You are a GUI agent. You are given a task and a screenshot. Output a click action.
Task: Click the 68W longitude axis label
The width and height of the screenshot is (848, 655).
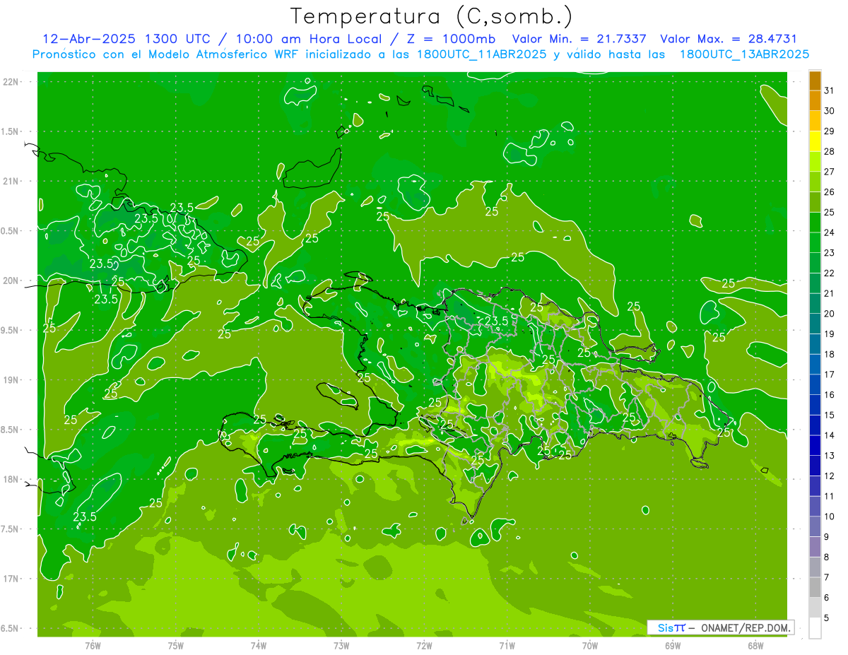[755, 645]
